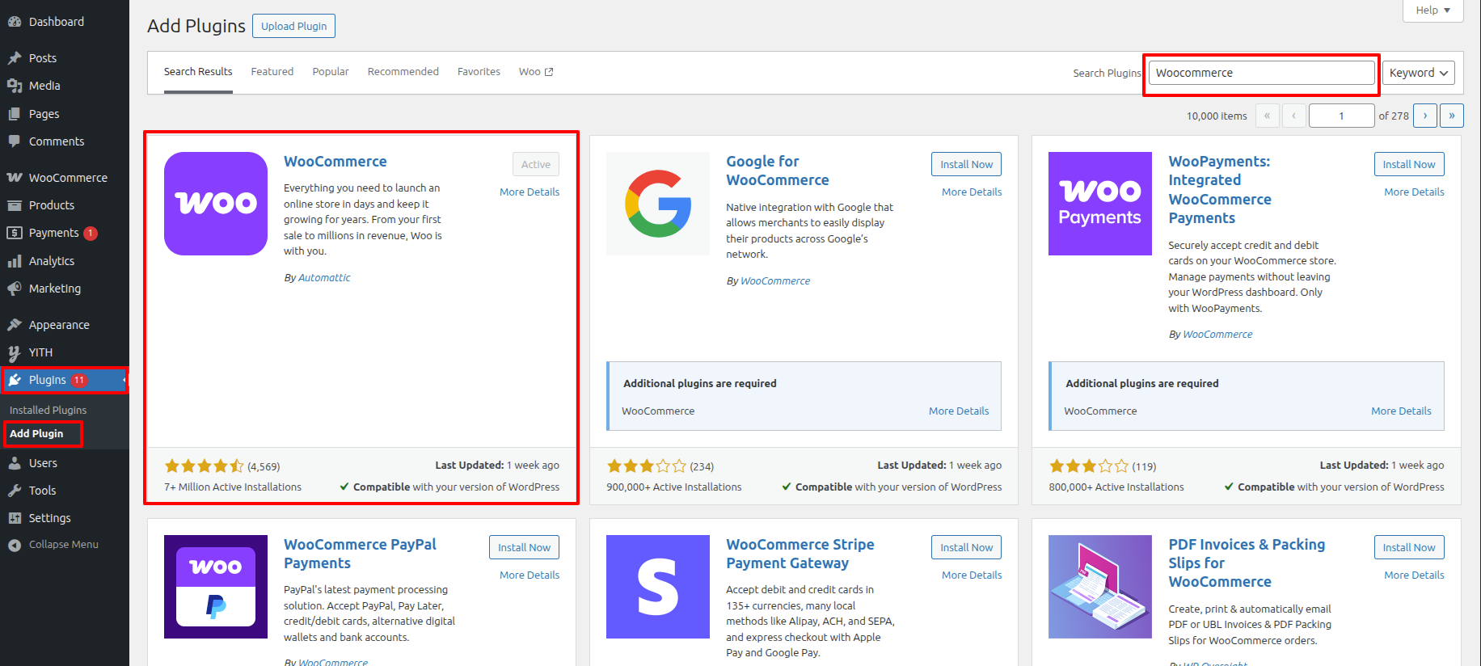1481x666 pixels.
Task: Click the Payments notification badge
Action: 91,233
